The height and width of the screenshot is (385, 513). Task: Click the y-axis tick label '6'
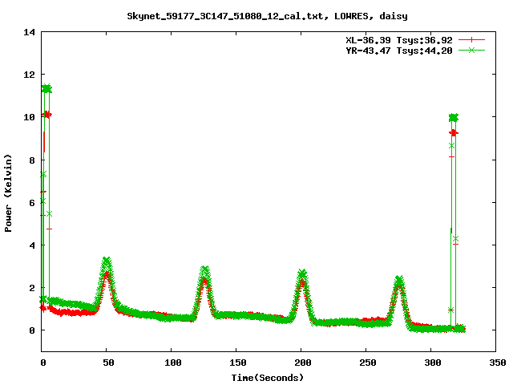click(x=32, y=203)
